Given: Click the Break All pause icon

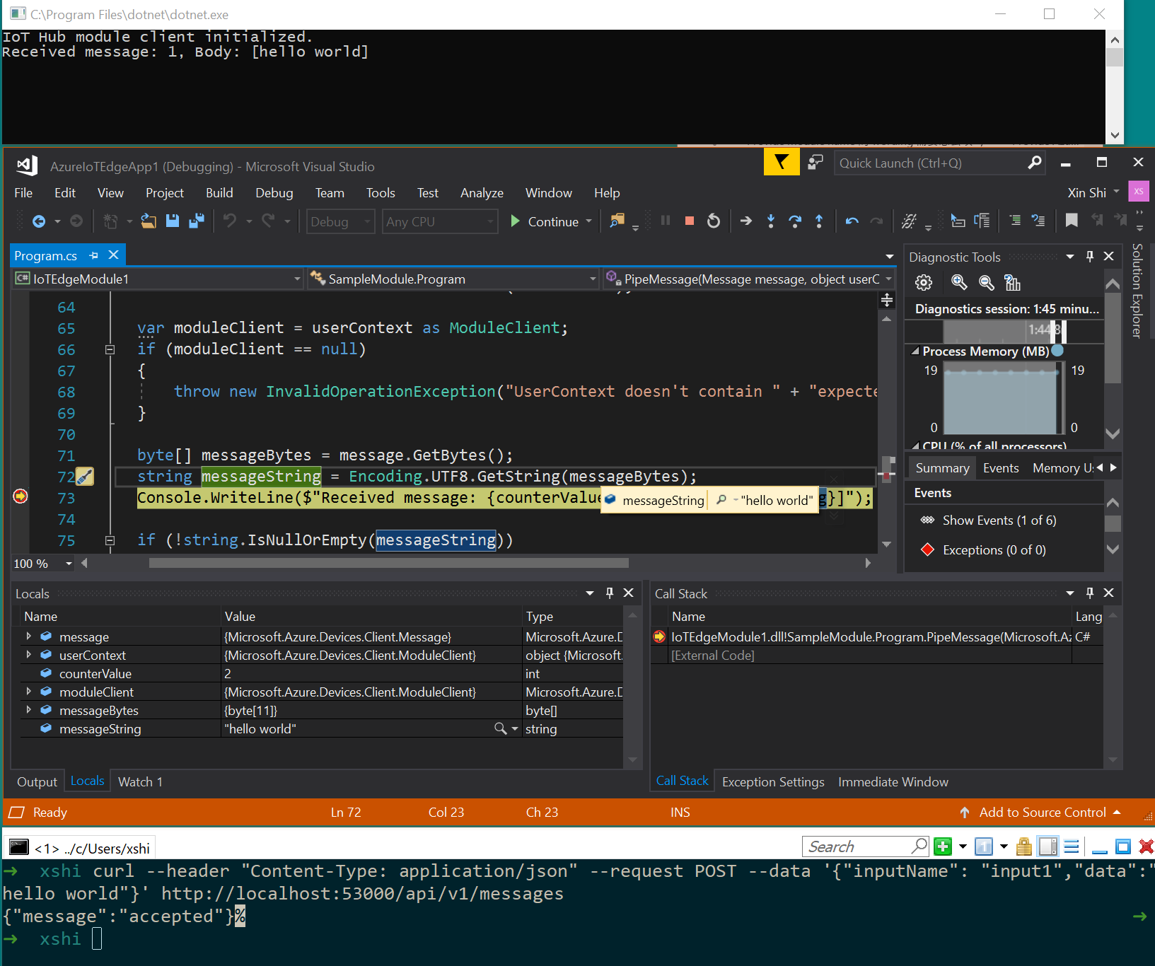Looking at the screenshot, I should click(665, 221).
